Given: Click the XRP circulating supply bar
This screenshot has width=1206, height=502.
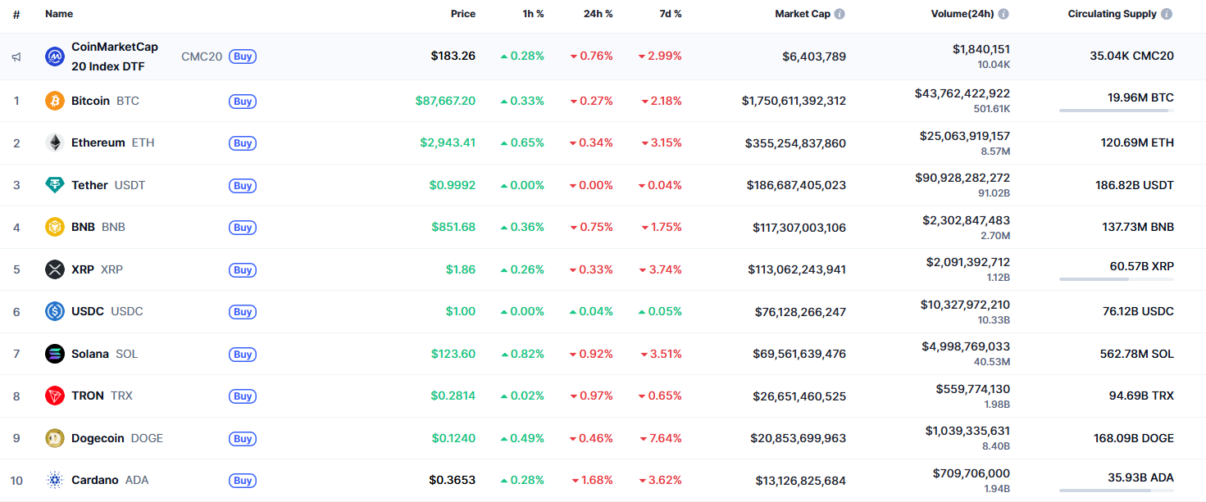Looking at the screenshot, I should pyautogui.click(x=1116, y=279).
